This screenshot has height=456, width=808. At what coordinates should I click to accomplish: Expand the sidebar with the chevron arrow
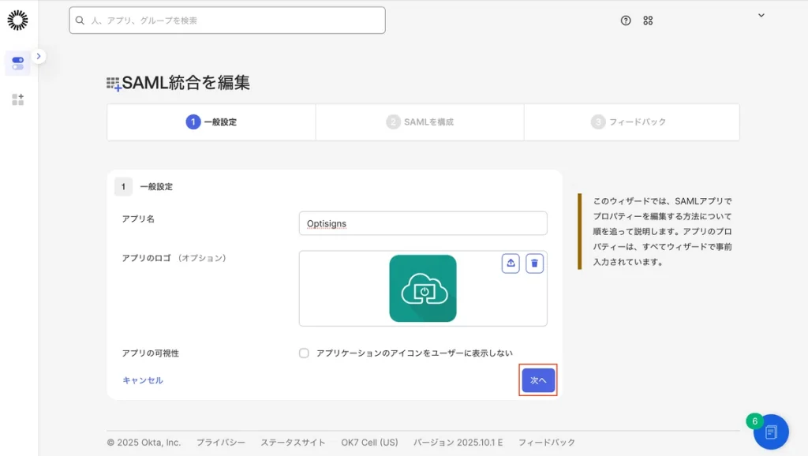click(x=39, y=56)
